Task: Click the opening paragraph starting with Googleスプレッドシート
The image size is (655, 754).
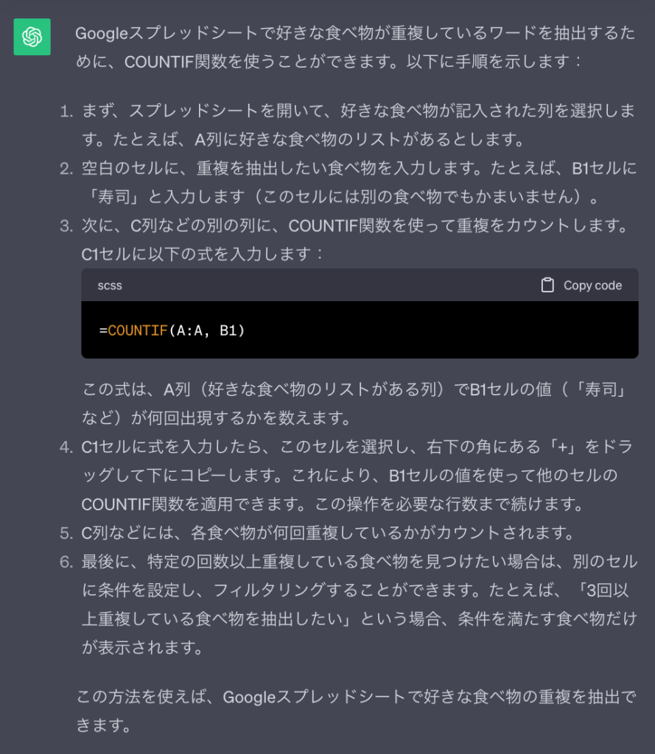Action: click(355, 47)
